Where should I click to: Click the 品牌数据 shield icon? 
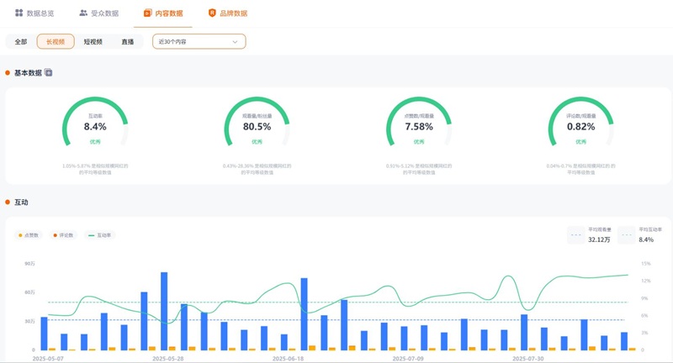pyautogui.click(x=212, y=13)
